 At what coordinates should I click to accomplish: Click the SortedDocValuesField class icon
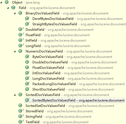coord(20,95)
